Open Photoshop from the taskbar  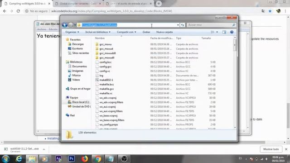coord(72,159)
